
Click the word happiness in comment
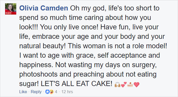(x=36, y=65)
